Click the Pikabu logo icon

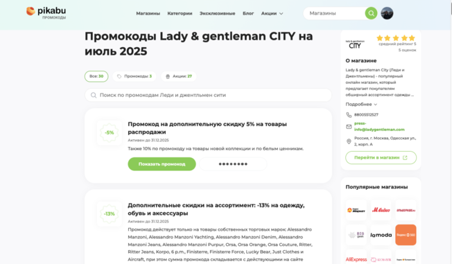pyautogui.click(x=31, y=11)
